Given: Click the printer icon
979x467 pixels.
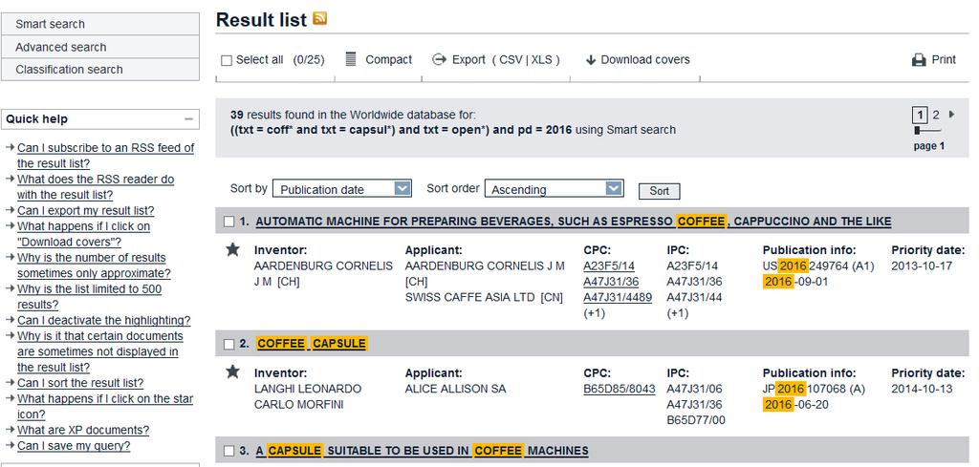Looking at the screenshot, I should [919, 60].
